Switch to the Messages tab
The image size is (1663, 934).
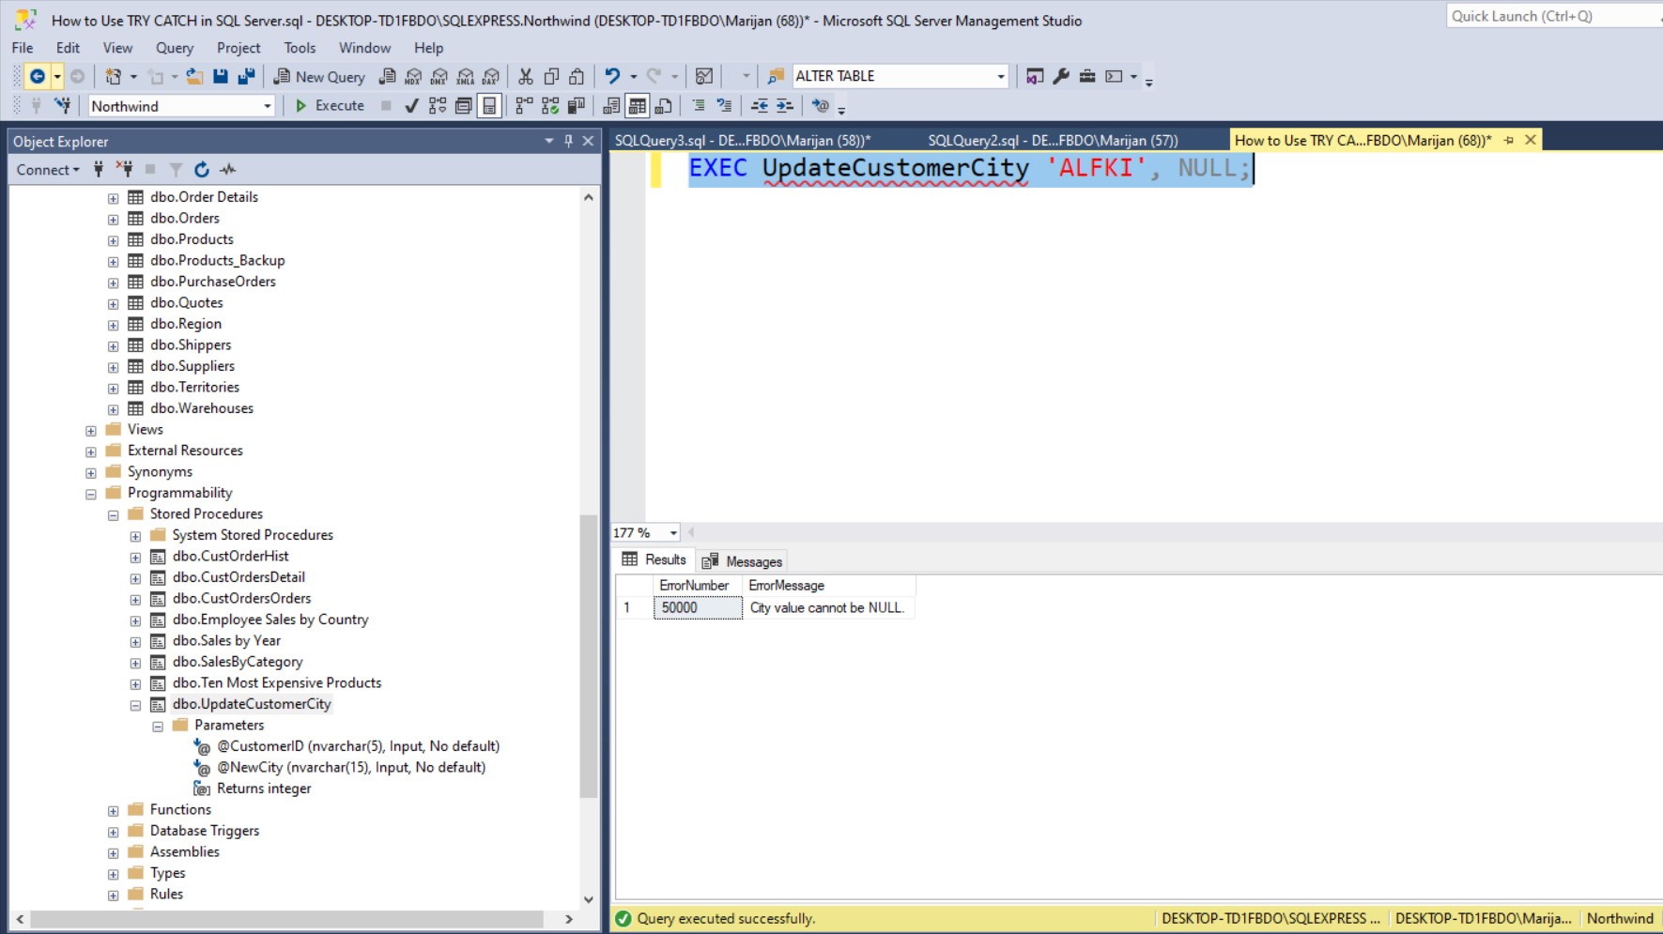click(743, 561)
